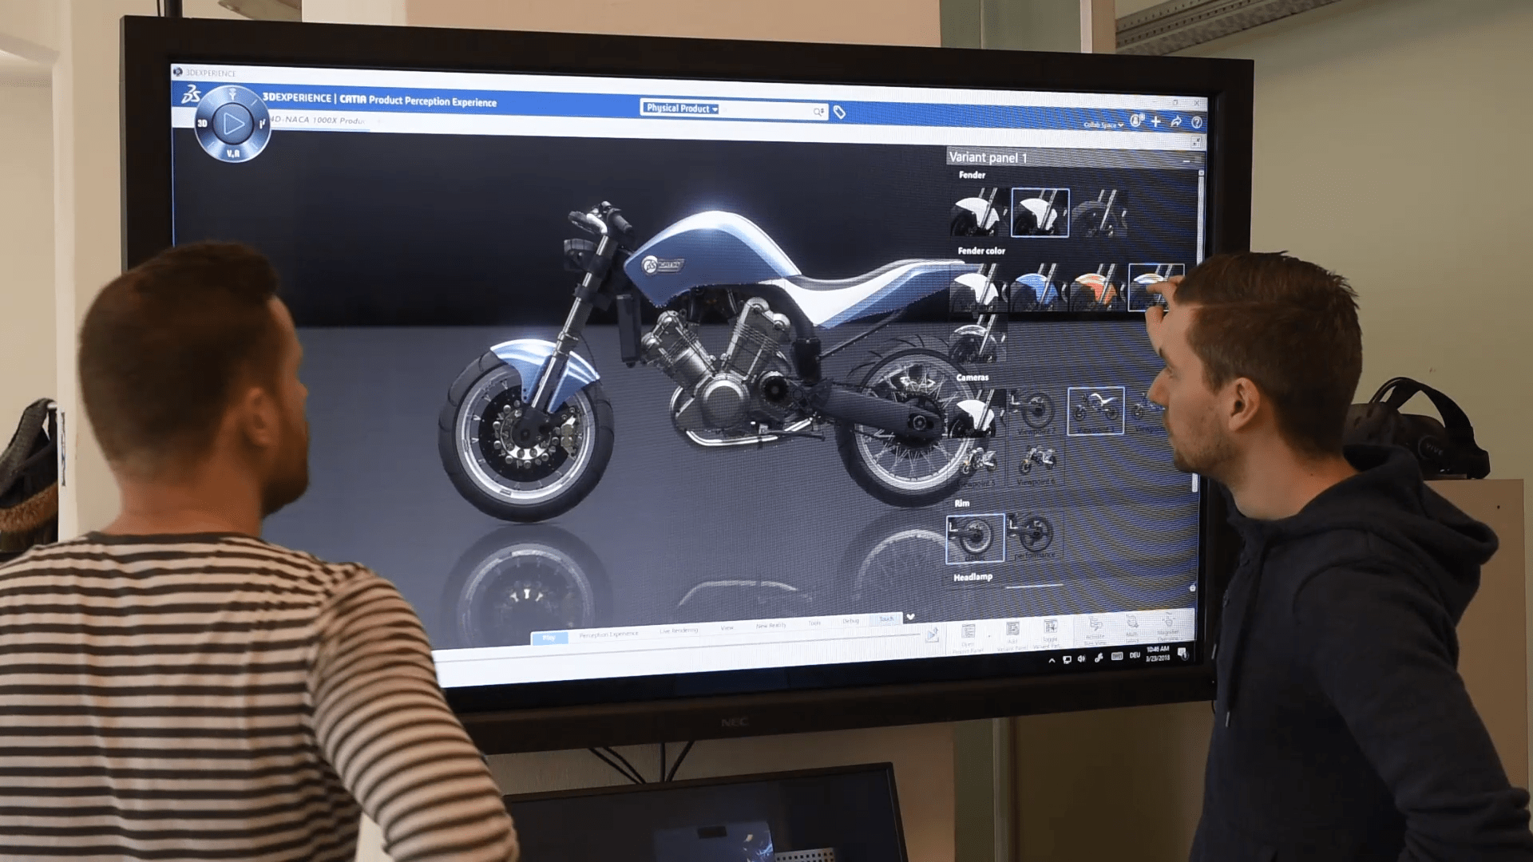Click the tag icon next to search
This screenshot has width=1533, height=862.
point(839,113)
